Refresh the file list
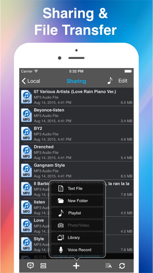 click(x=122, y=266)
